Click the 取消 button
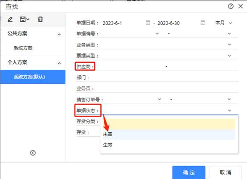Viewport: 247px width, 179px height. [225, 172]
